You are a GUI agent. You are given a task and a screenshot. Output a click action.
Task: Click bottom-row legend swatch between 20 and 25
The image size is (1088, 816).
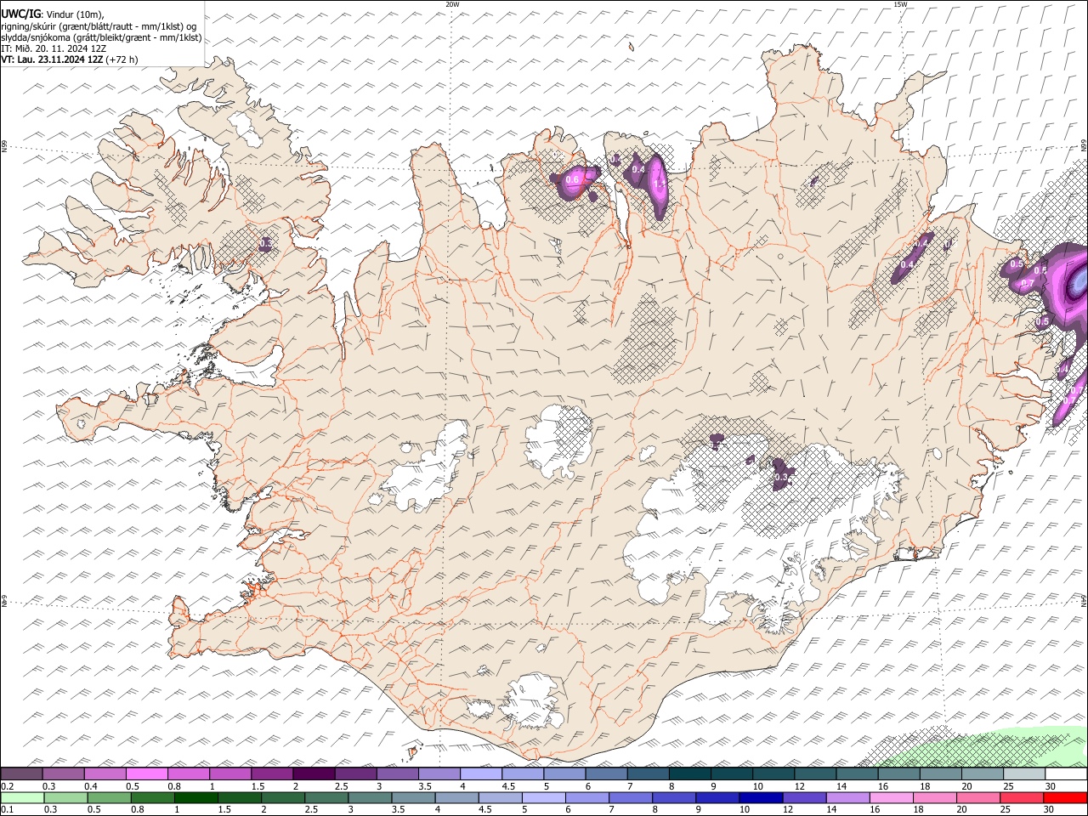tap(977, 797)
